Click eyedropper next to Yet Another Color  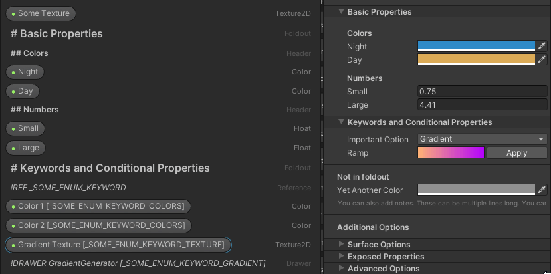(x=542, y=190)
